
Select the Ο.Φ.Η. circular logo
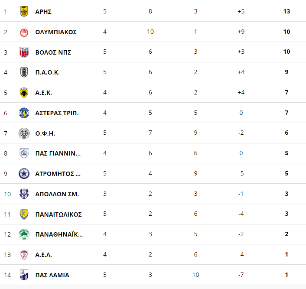[x=24, y=133]
